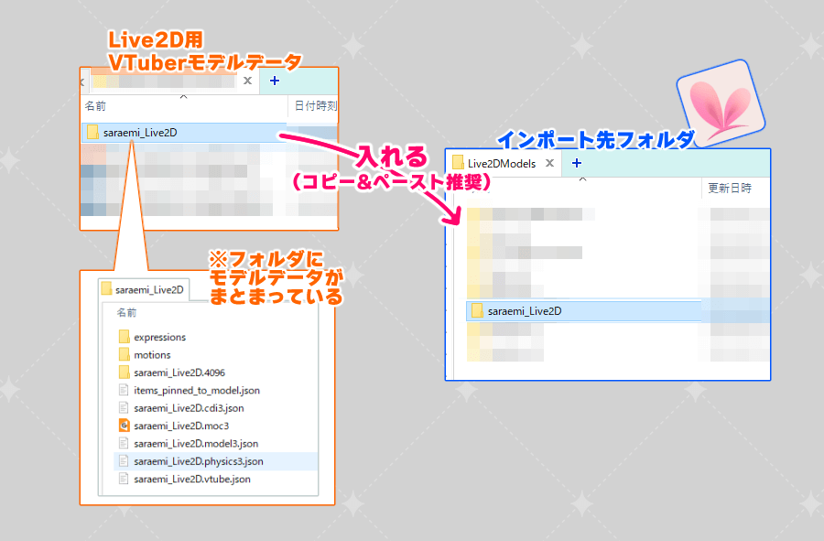Add a new tab in source window

[x=275, y=81]
